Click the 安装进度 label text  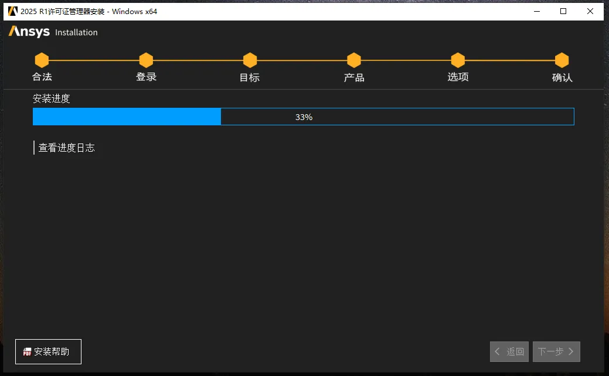coord(51,98)
